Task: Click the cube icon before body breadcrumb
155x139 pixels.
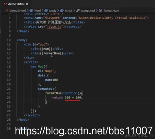Action: click(46, 10)
